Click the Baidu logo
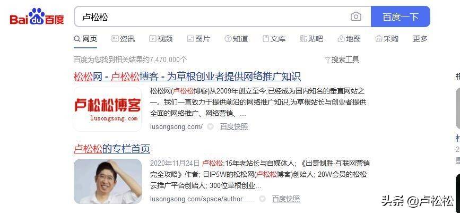Image resolution: width=460 pixels, height=213 pixels. [x=37, y=16]
